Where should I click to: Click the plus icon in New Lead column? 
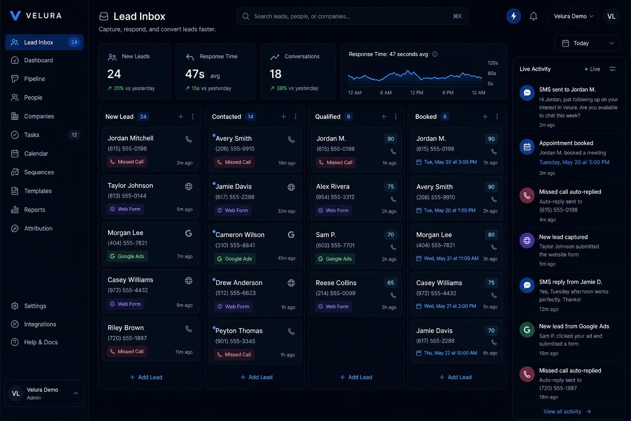point(181,117)
